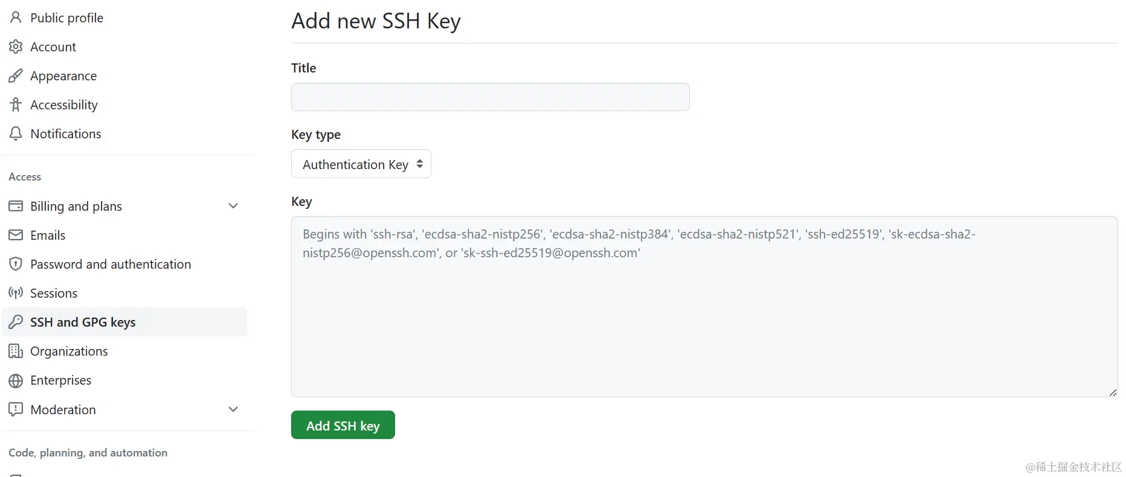The height and width of the screenshot is (477, 1126).
Task: Click the Password and authentication shield icon
Action: [16, 264]
